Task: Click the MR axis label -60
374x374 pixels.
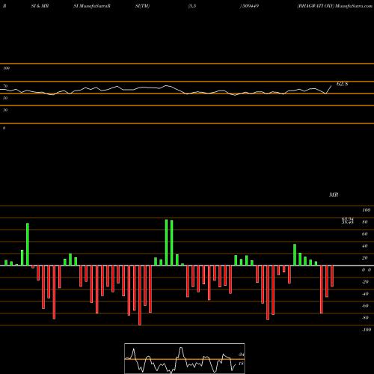Action: click(x=365, y=306)
